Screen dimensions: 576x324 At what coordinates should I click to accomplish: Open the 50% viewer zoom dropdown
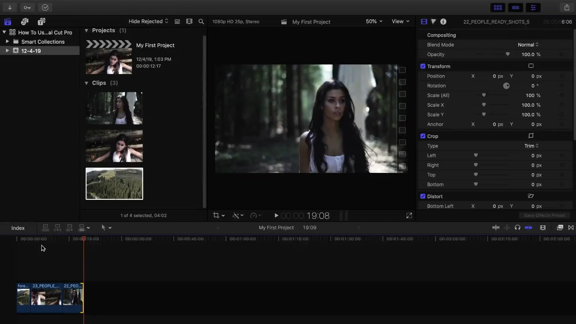tap(374, 21)
